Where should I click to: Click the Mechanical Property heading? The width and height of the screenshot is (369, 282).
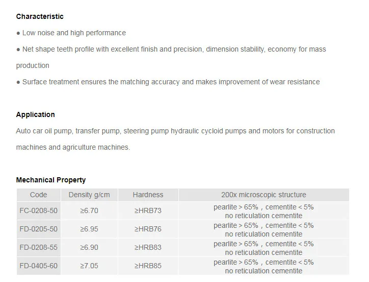pyautogui.click(x=50, y=180)
